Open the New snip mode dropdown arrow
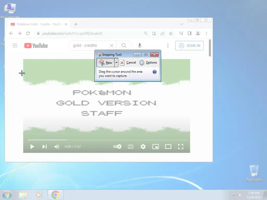 116,63
